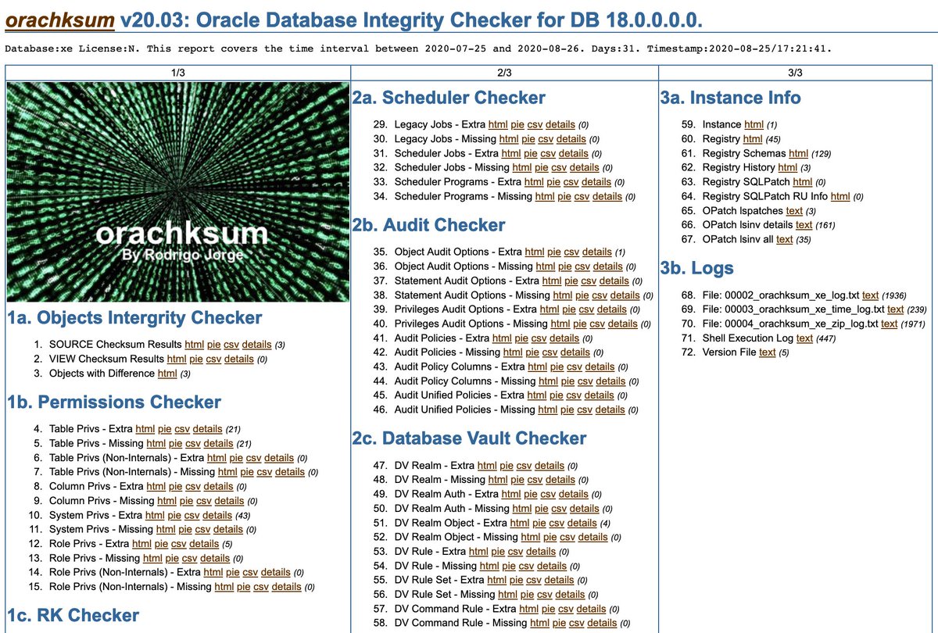Screen dimensions: 938x633
Task: Open OPatch lspatches text file
Action: pyautogui.click(x=794, y=210)
